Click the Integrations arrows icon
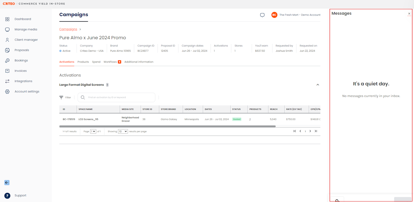414x202 pixels. pyautogui.click(x=7, y=81)
